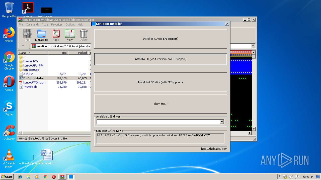Open the Opera desktop shortcut

tap(9, 83)
